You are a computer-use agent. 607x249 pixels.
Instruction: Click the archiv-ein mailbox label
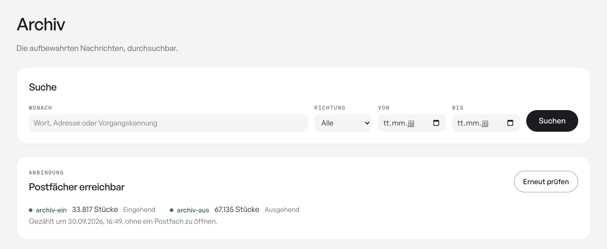51,210
